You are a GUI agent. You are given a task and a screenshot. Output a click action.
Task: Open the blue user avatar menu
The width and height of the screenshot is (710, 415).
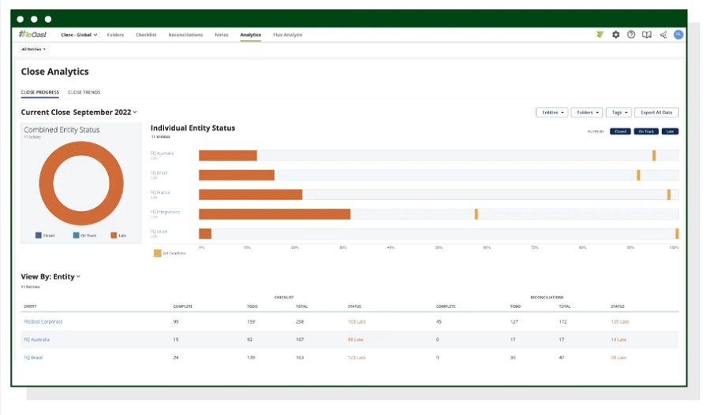point(678,35)
